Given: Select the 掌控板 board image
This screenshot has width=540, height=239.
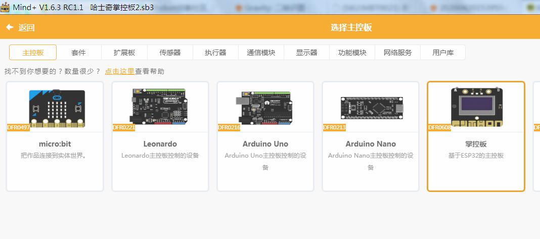Looking at the screenshot, I should tap(477, 107).
